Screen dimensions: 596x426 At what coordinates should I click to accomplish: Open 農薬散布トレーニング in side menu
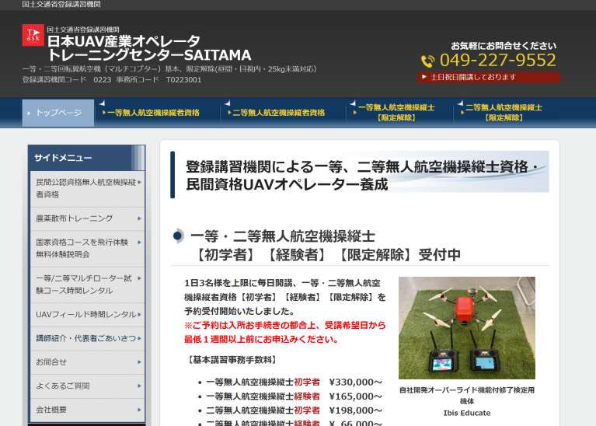tap(88, 218)
